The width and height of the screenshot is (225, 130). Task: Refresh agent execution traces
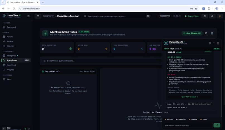click(206, 33)
